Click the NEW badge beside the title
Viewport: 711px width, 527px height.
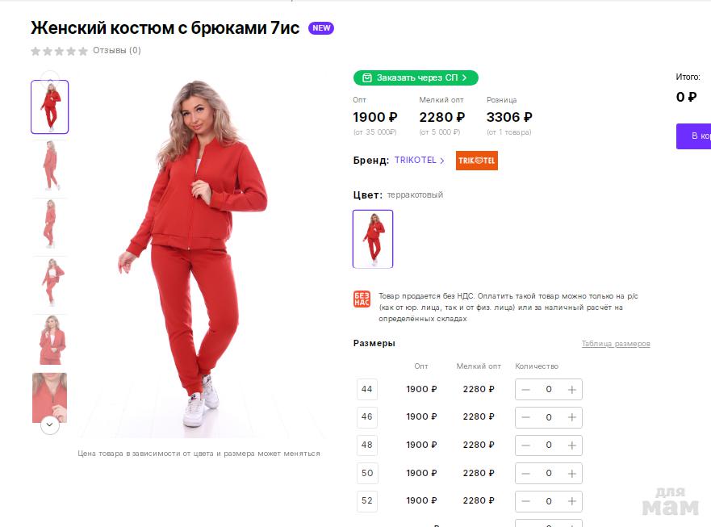[x=321, y=28]
